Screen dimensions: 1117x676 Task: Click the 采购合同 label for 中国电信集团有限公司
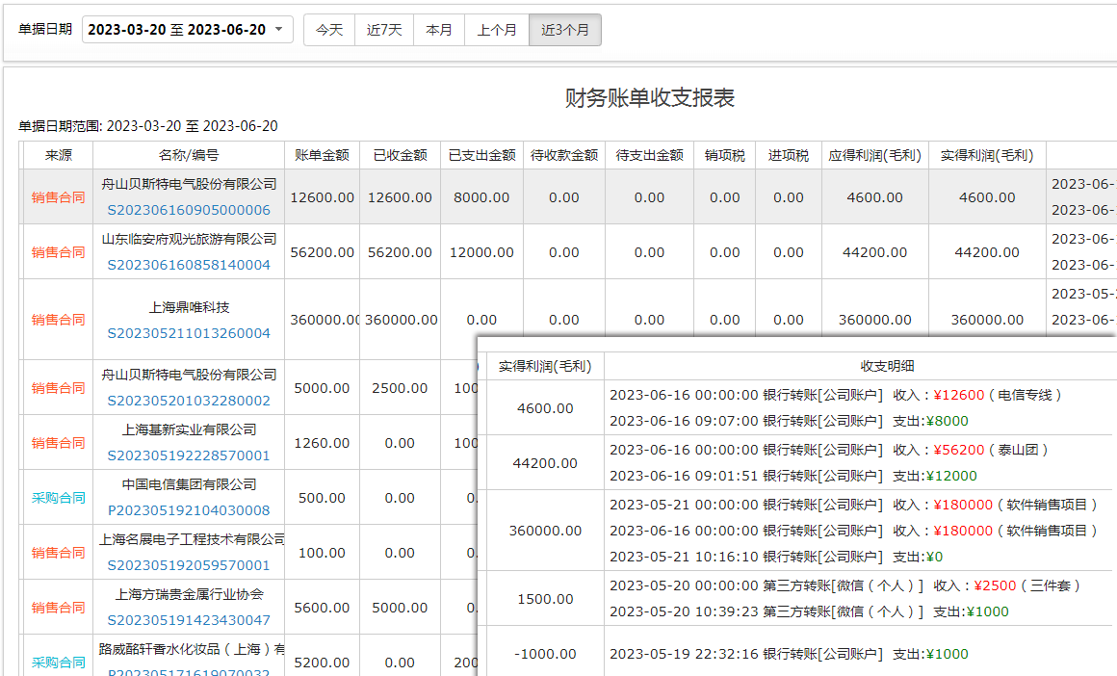click(x=59, y=498)
